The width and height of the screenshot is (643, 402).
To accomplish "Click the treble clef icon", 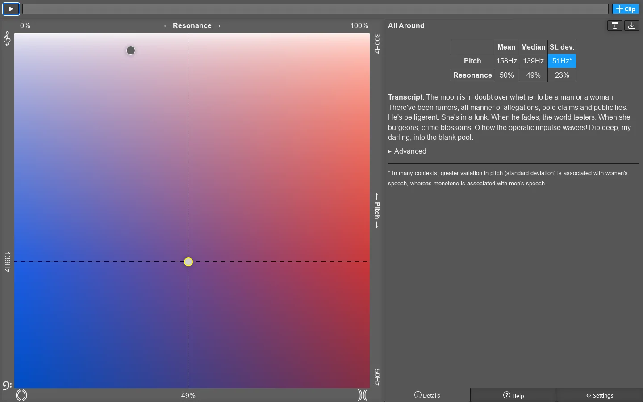I will [x=7, y=38].
